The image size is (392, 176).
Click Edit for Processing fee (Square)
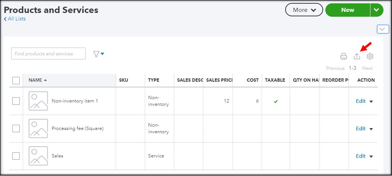coord(360,128)
